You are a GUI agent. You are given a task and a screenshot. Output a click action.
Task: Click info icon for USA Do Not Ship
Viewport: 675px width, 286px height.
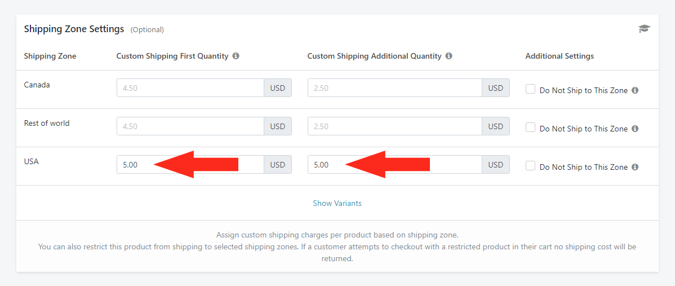pos(635,167)
